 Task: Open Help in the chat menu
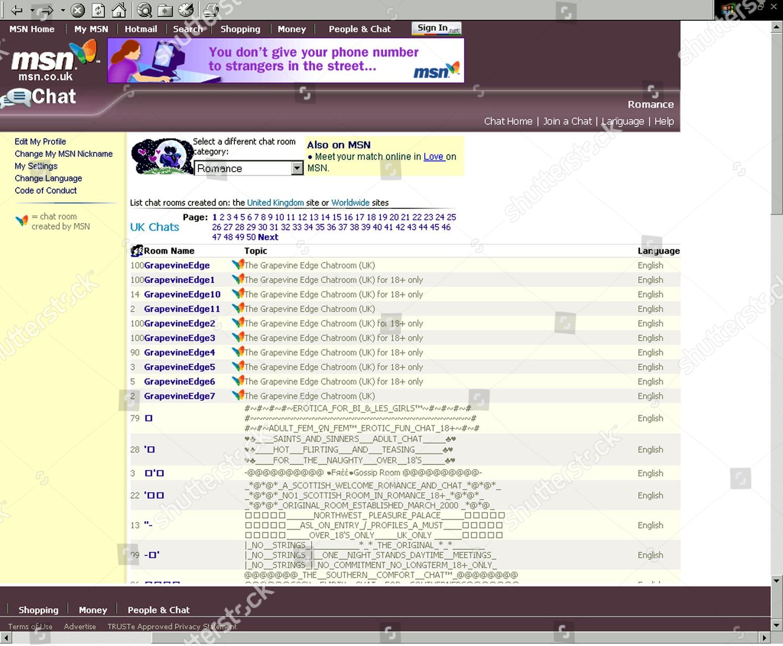pyautogui.click(x=664, y=122)
